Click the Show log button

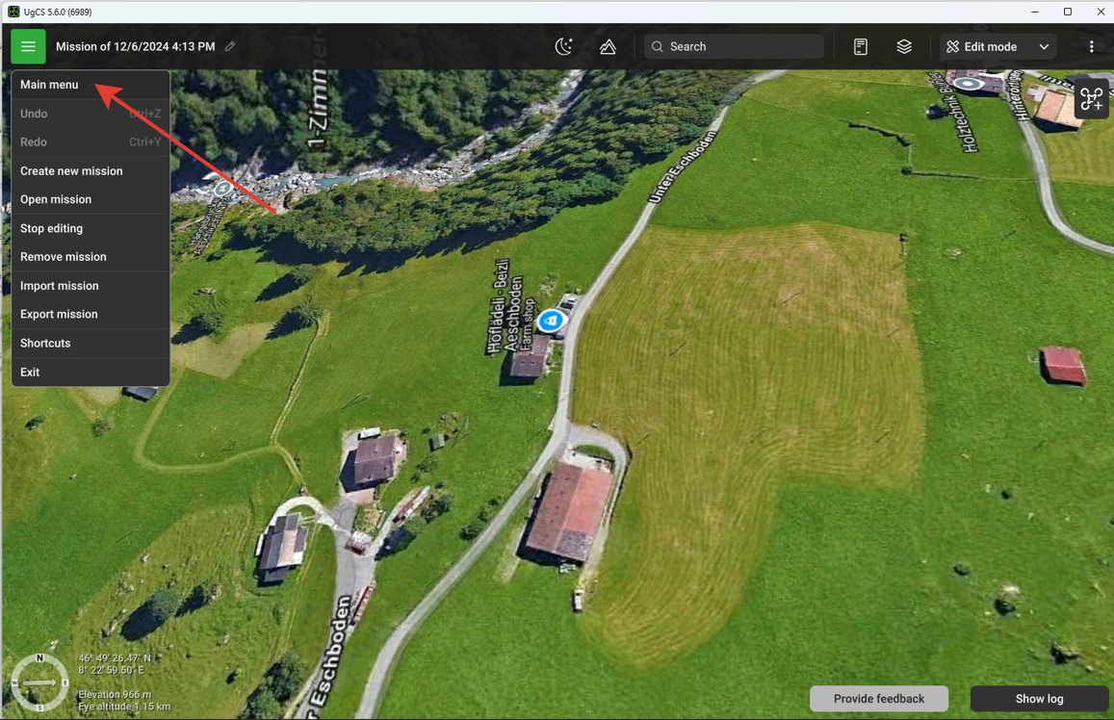click(x=1040, y=699)
